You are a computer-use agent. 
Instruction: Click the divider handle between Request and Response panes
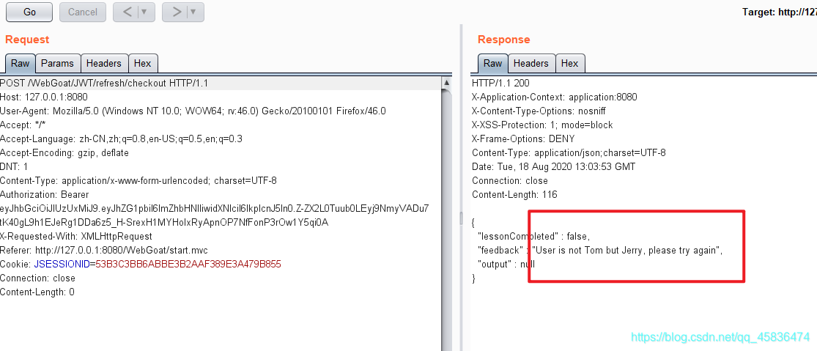tap(461, 218)
